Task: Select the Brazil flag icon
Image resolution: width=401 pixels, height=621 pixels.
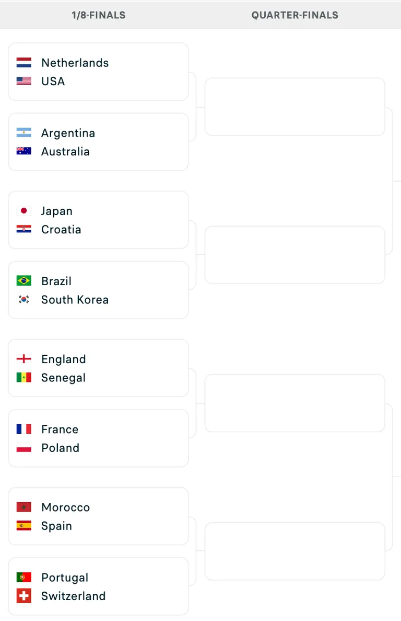Action: pyautogui.click(x=23, y=281)
